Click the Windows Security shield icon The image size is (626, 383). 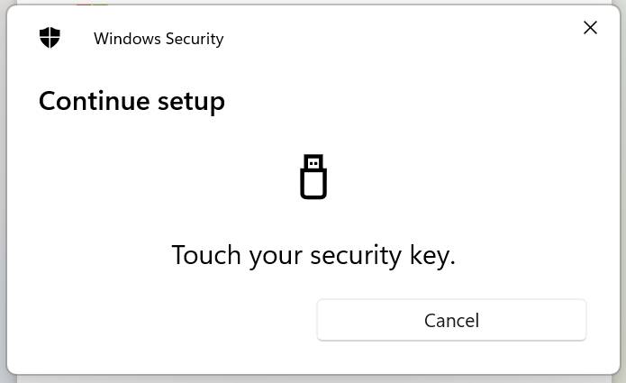coord(50,38)
